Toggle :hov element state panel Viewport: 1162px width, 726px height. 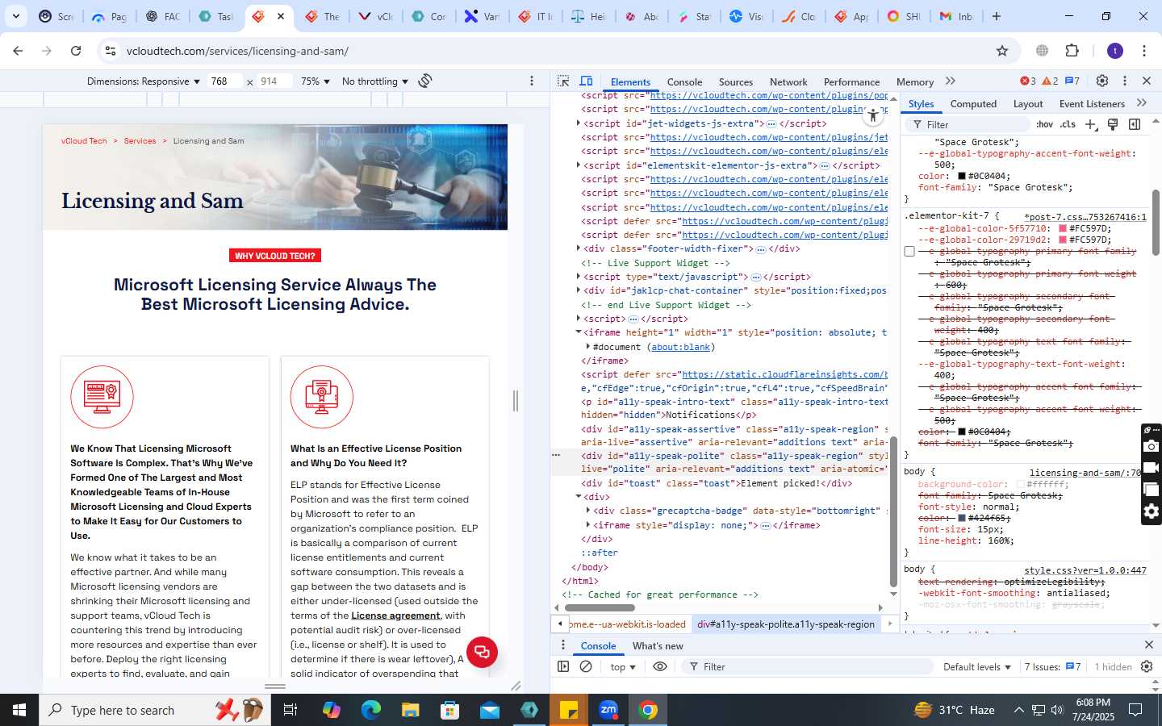pos(1045,124)
